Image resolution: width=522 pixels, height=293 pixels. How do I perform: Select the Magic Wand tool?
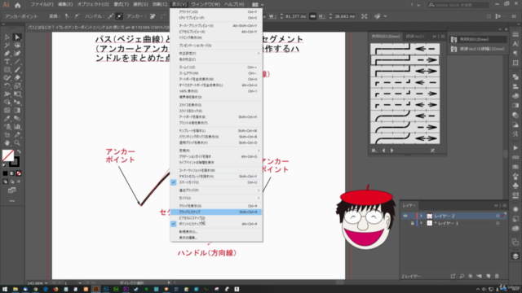[7, 46]
